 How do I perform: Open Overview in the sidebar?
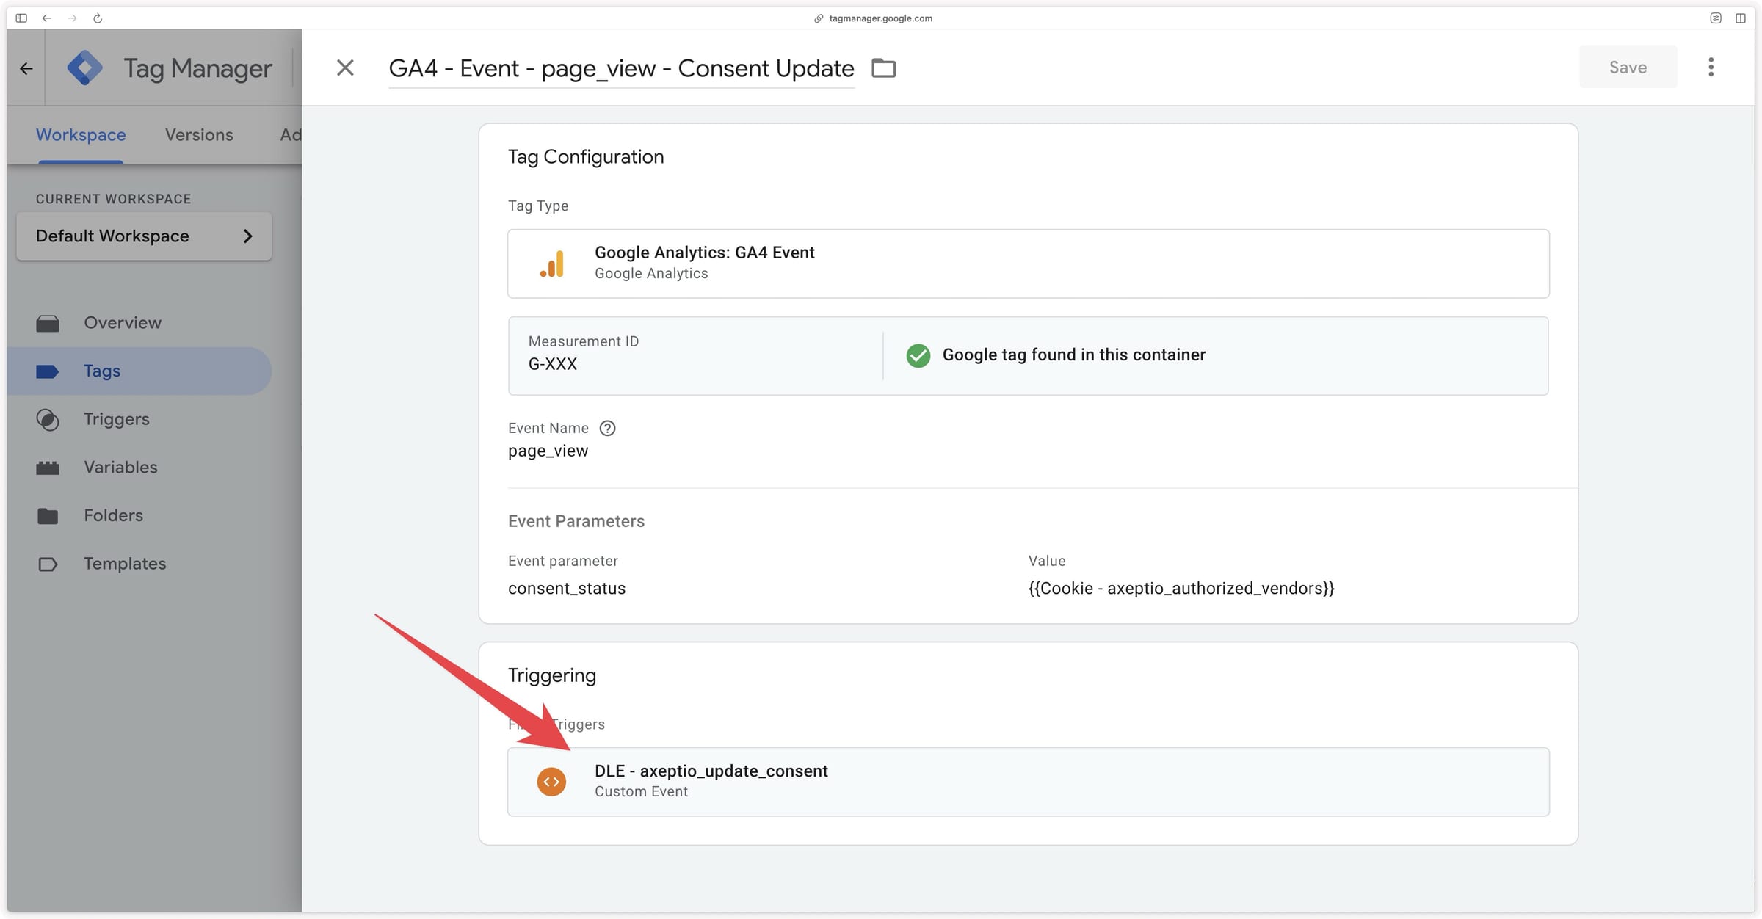pos(139,323)
